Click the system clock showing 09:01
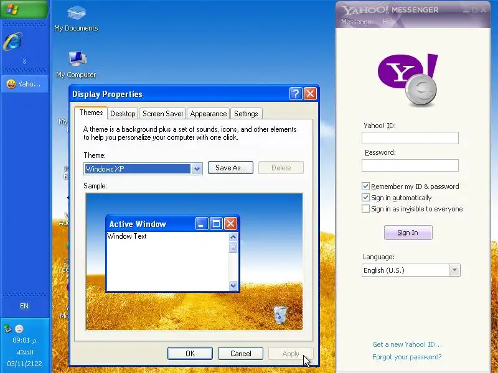The image size is (498, 373). point(24,340)
